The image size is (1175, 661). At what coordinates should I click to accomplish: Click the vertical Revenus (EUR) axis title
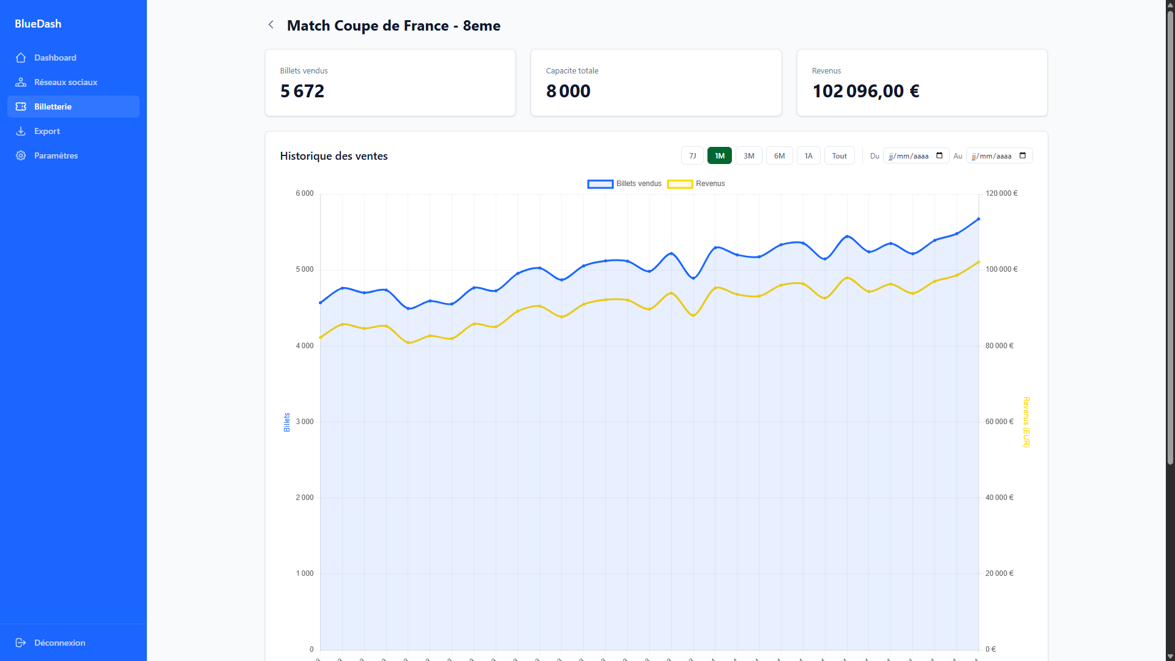click(1026, 422)
